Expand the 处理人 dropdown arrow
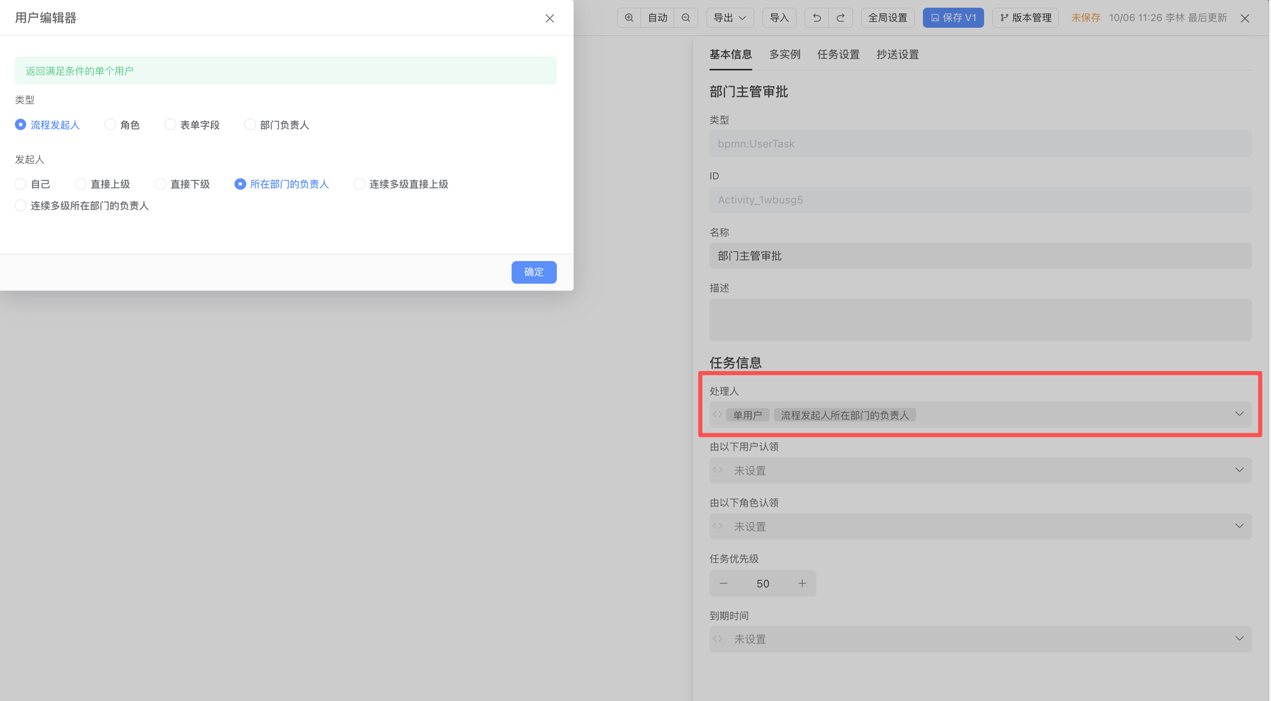This screenshot has width=1271, height=701. click(1239, 414)
